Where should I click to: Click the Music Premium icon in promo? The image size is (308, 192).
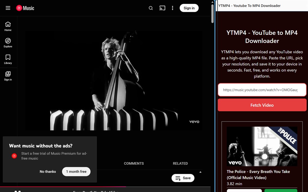pos(14,156)
